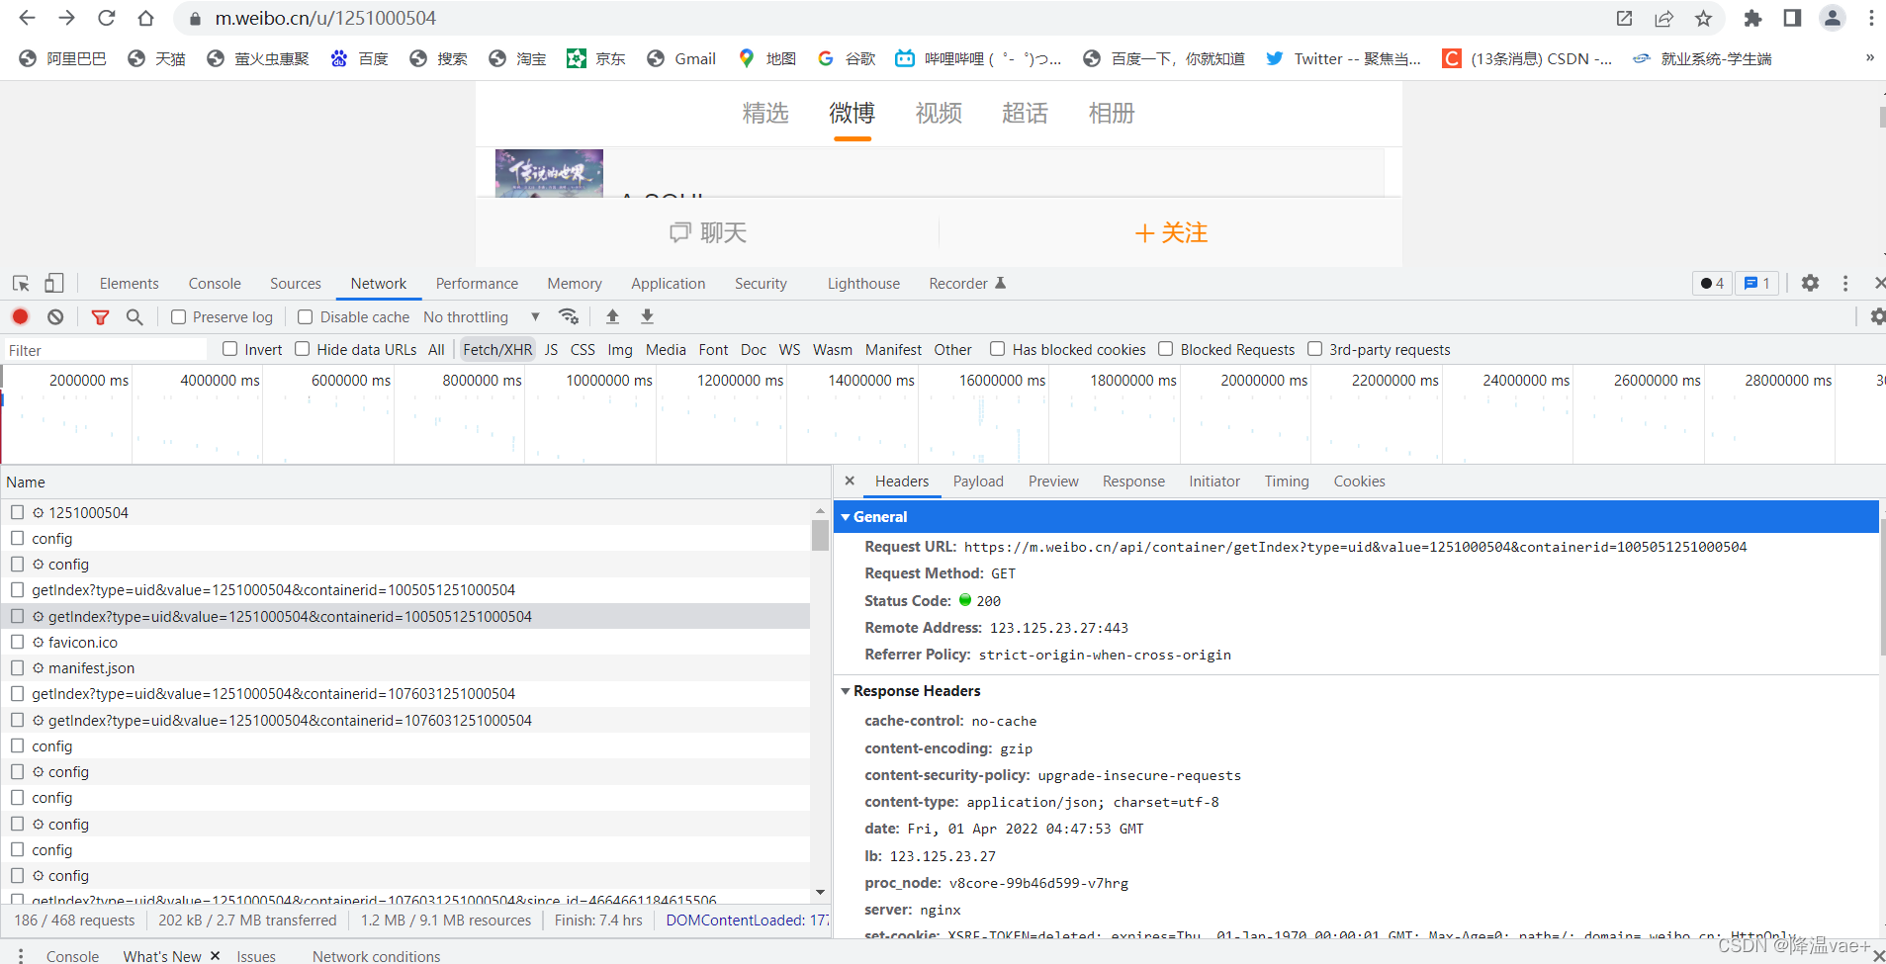The width and height of the screenshot is (1886, 964).
Task: Filter requests by Img type
Action: click(620, 350)
